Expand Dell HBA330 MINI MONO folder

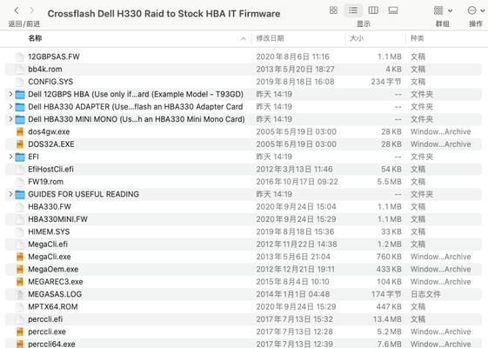click(x=10, y=119)
